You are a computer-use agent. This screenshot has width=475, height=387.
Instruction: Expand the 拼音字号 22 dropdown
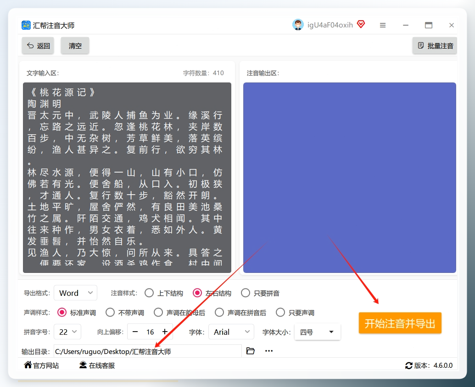(67, 332)
